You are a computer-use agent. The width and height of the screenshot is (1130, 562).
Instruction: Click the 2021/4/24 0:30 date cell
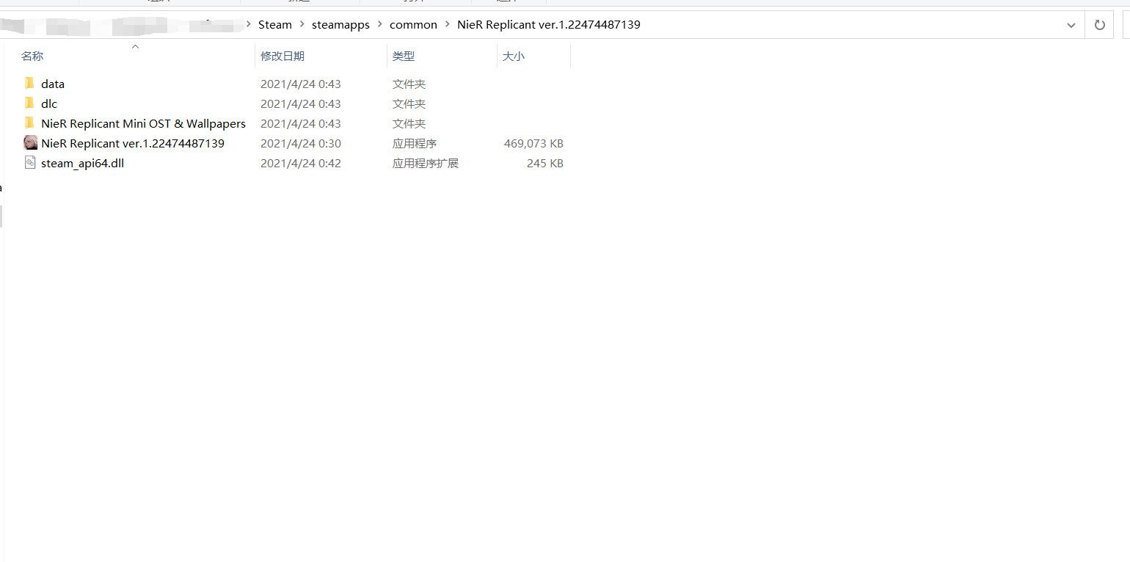click(301, 143)
